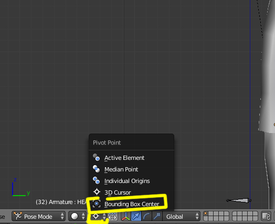Toggle manipulate center points only button
This screenshot has width=275, height=224.
(x=112, y=216)
